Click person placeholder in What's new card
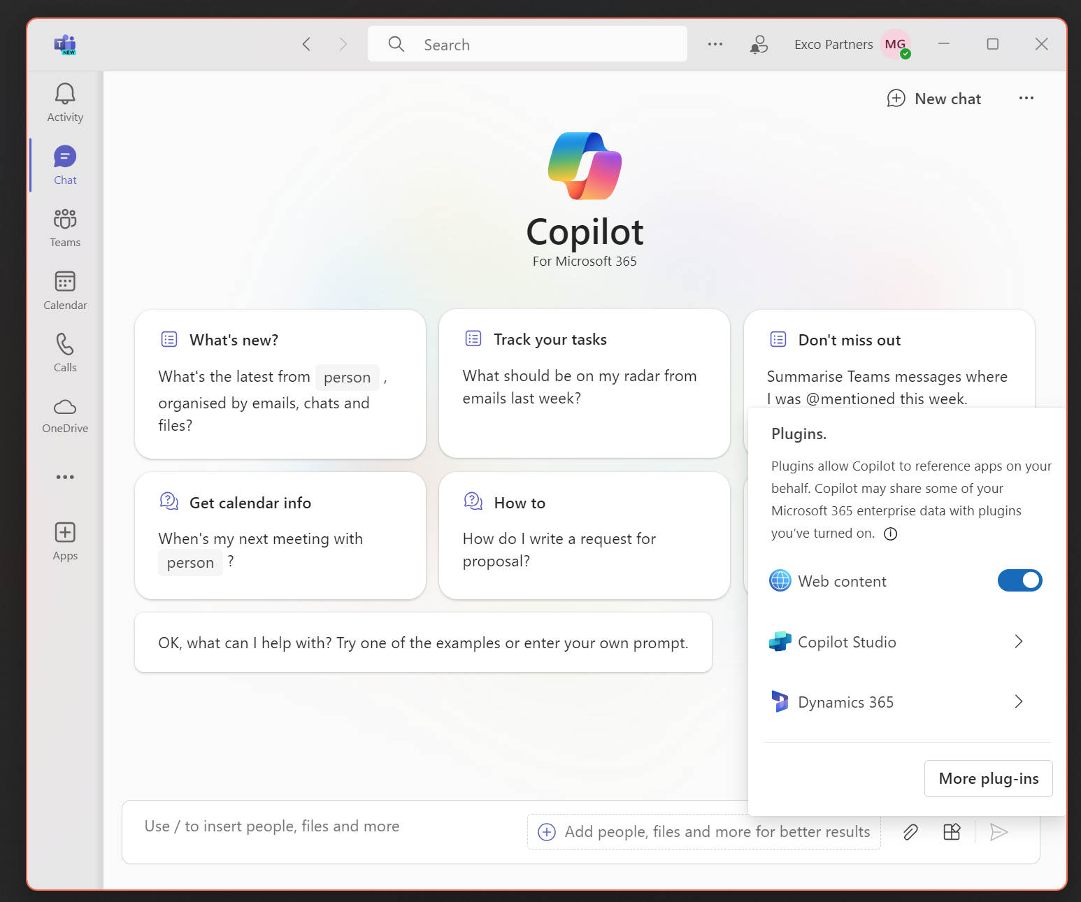Screen dimensions: 1081x902 [x=348, y=378]
